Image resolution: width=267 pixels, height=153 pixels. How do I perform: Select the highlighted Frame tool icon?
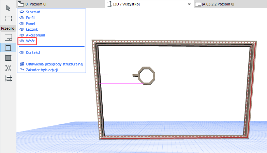coord(8,47)
